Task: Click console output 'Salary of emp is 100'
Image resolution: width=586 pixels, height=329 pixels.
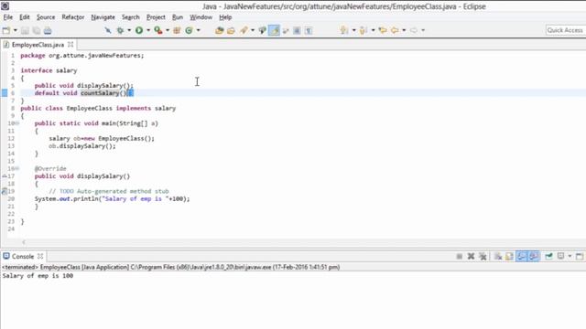Action: click(x=38, y=276)
